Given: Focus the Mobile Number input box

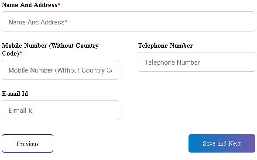Looking at the screenshot, I should pyautogui.click(x=60, y=70).
